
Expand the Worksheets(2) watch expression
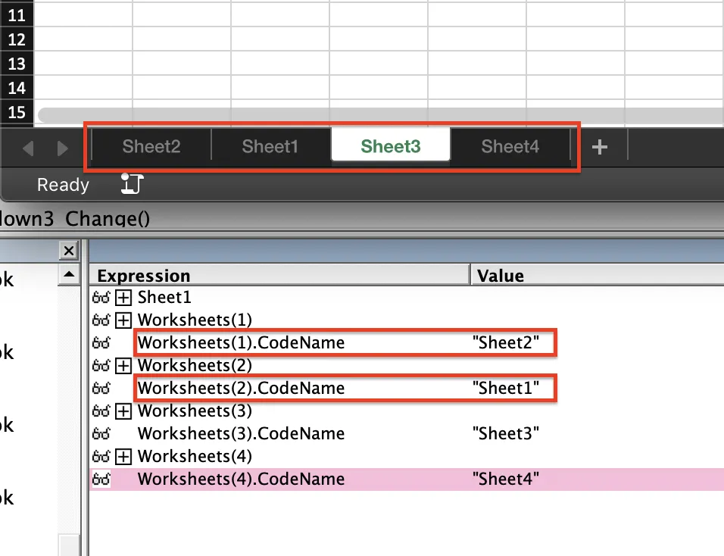(123, 366)
